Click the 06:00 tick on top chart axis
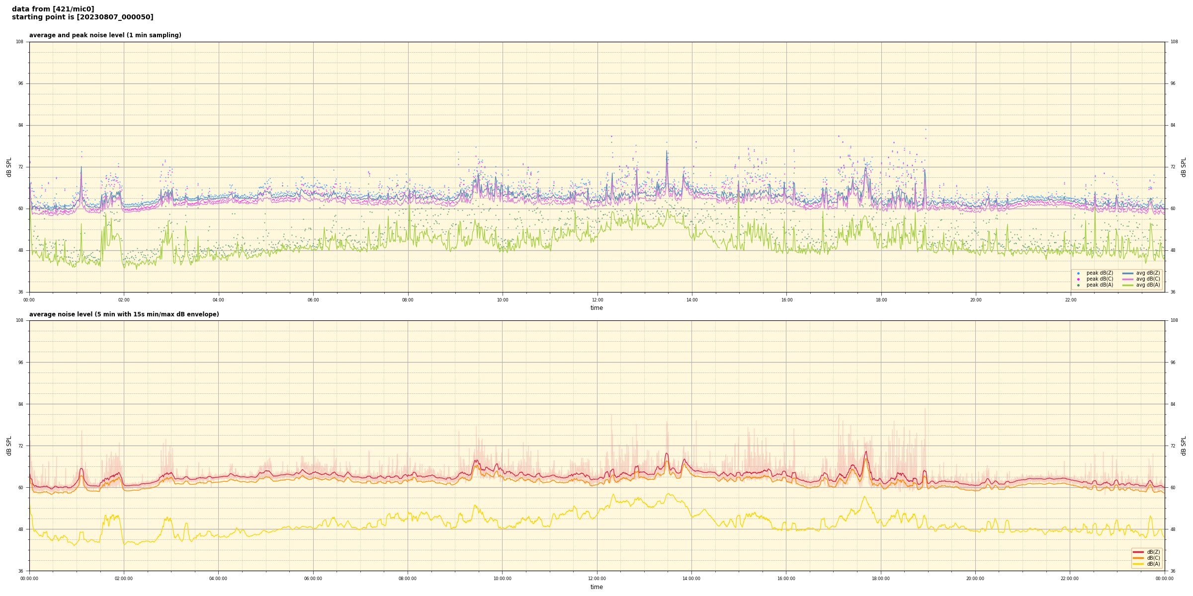Image resolution: width=1193 pixels, height=596 pixels. pyautogui.click(x=313, y=300)
